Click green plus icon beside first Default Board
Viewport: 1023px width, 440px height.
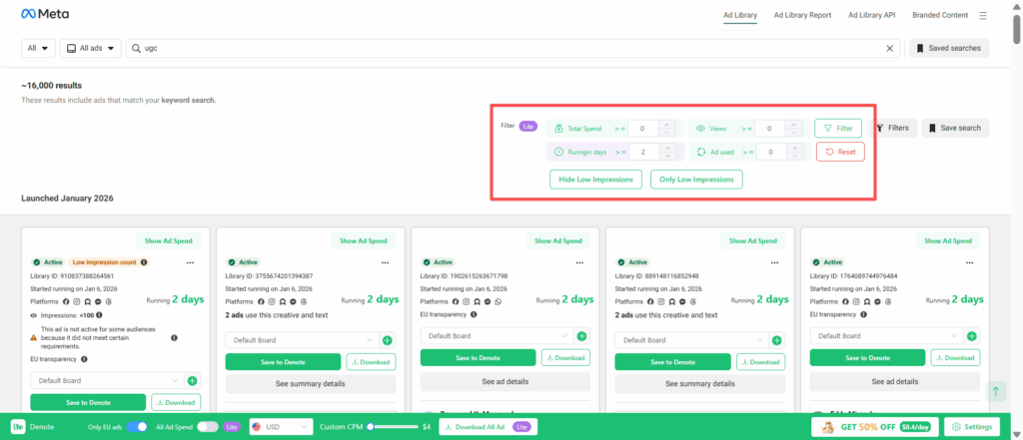[193, 380]
